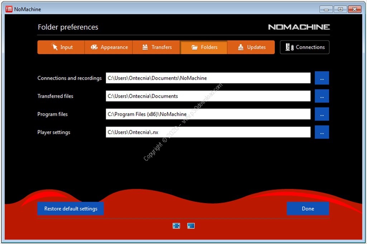
Task: Click the Appearance palette icon
Action: pos(94,47)
